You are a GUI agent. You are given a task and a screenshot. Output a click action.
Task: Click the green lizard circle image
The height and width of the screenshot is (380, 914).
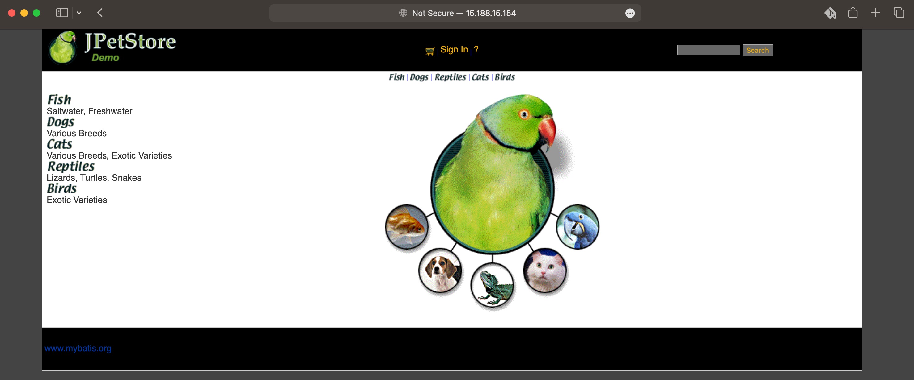492,285
